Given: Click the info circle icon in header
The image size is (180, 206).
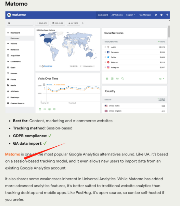Looking at the screenshot, I should tap(161, 15).
